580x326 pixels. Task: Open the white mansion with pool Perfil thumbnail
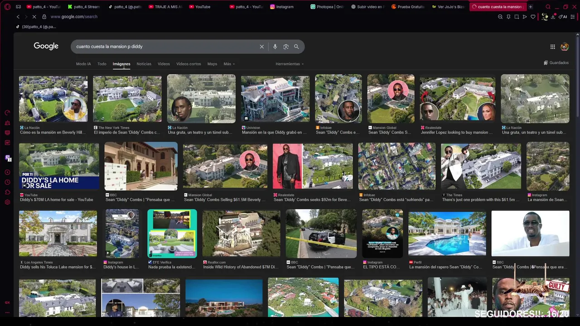click(x=447, y=234)
